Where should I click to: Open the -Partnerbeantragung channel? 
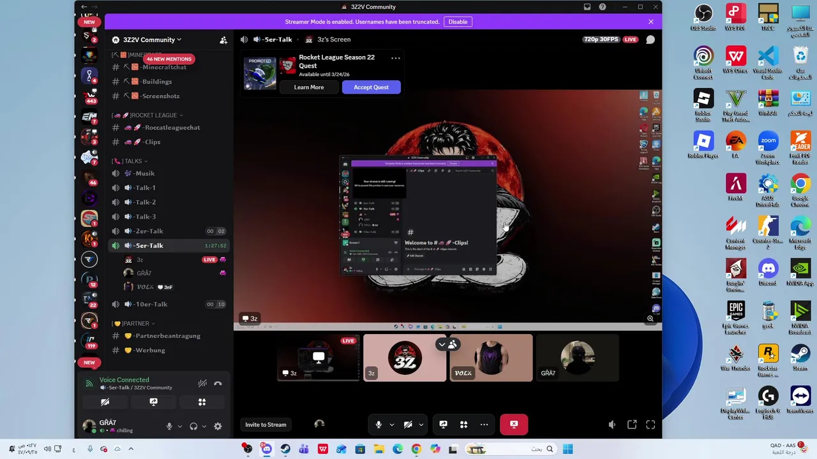click(x=169, y=336)
